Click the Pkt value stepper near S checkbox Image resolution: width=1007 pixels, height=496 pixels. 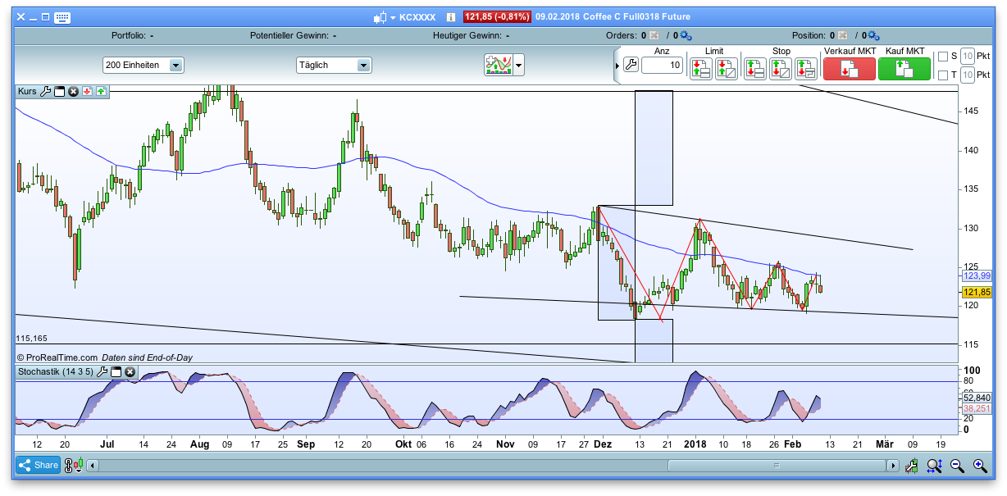[968, 56]
